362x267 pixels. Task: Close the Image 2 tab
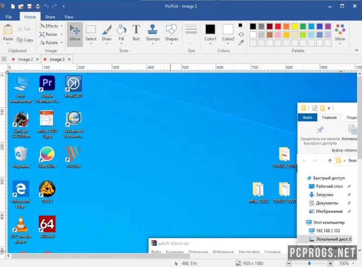pyautogui.click(x=37, y=59)
